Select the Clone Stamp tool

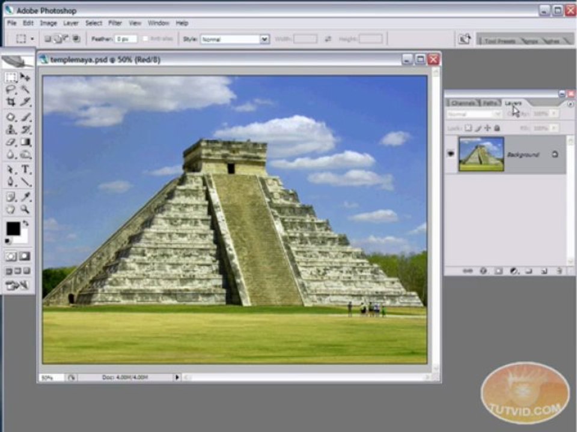11,130
